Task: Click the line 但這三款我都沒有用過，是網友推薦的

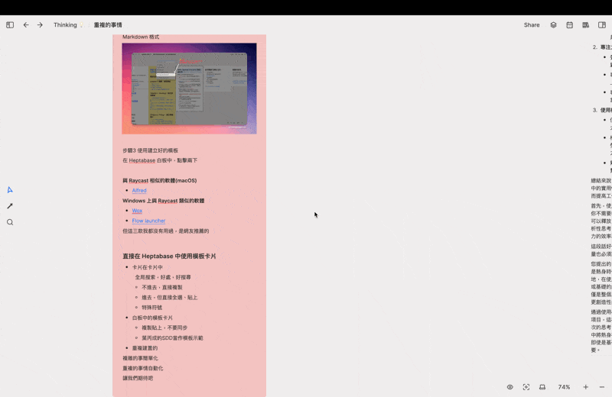Action: point(165,231)
